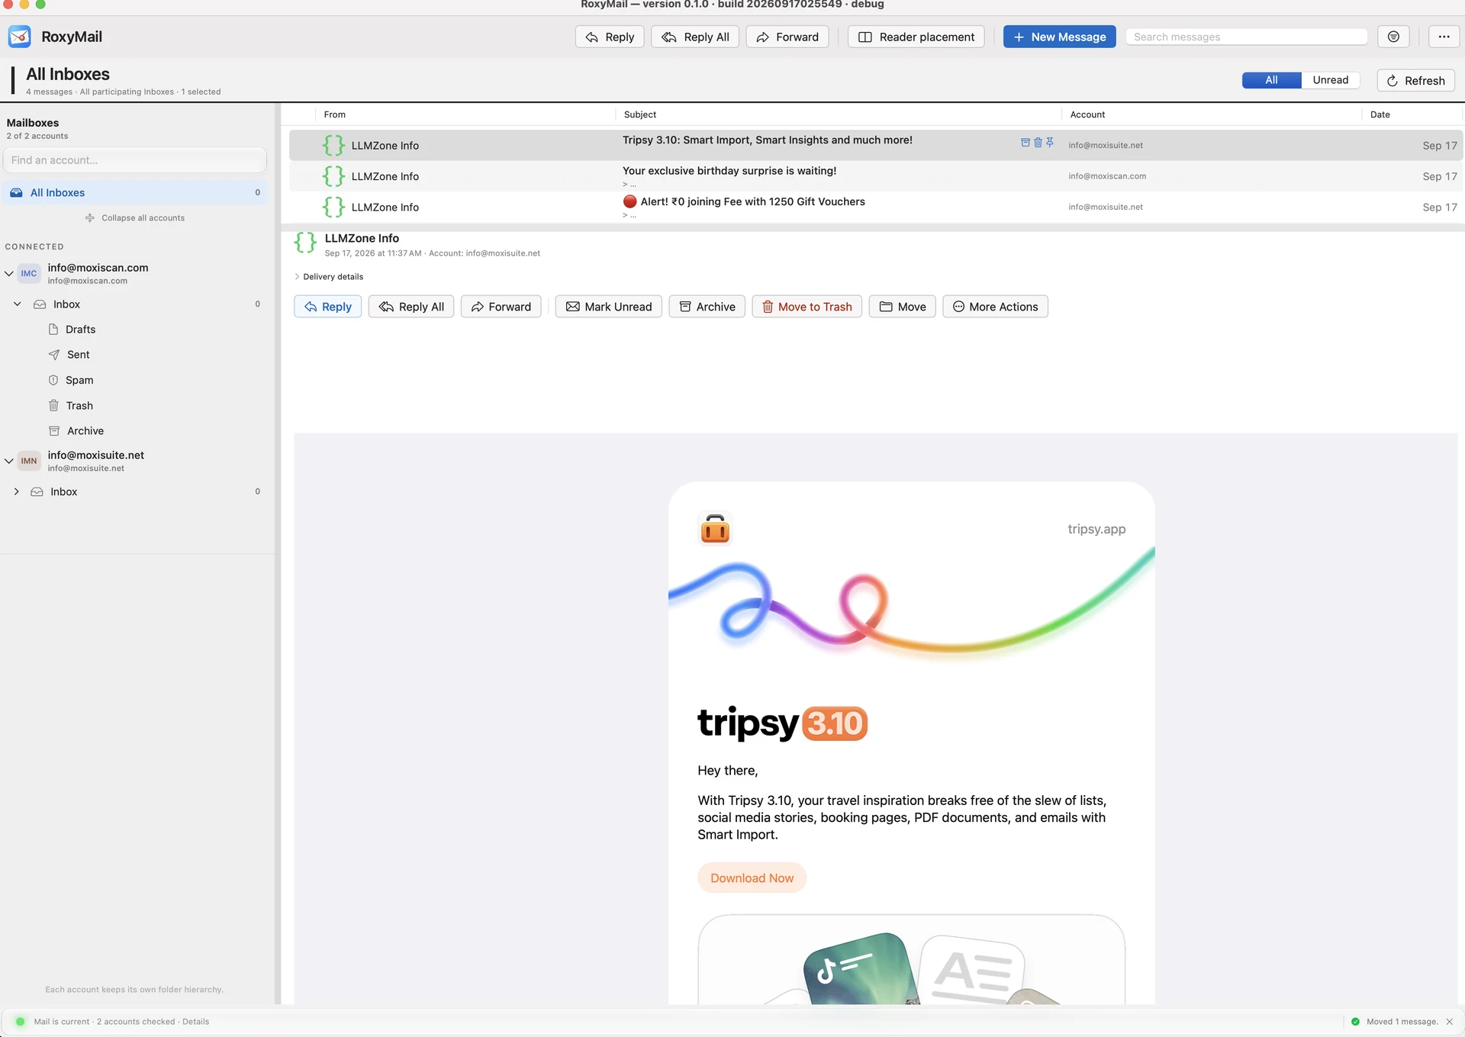This screenshot has height=1037, width=1465.
Task: Open the Drafts folder
Action: point(80,330)
